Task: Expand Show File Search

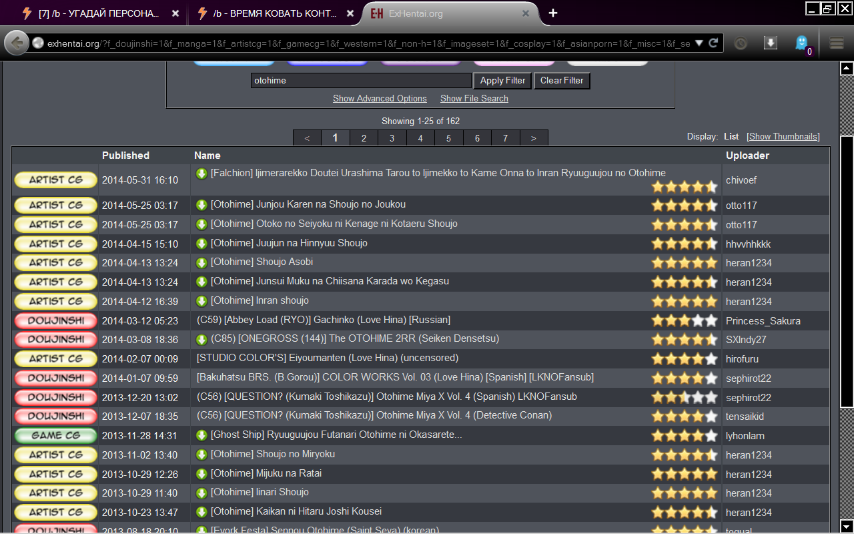Action: (x=474, y=99)
